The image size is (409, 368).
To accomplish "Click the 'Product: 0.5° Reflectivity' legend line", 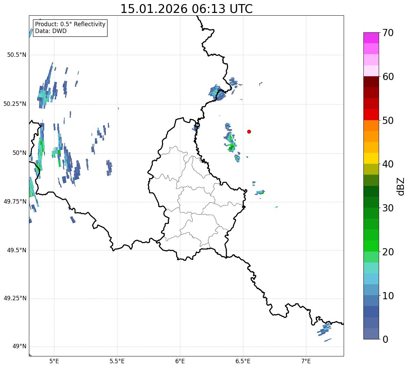I will coord(70,25).
